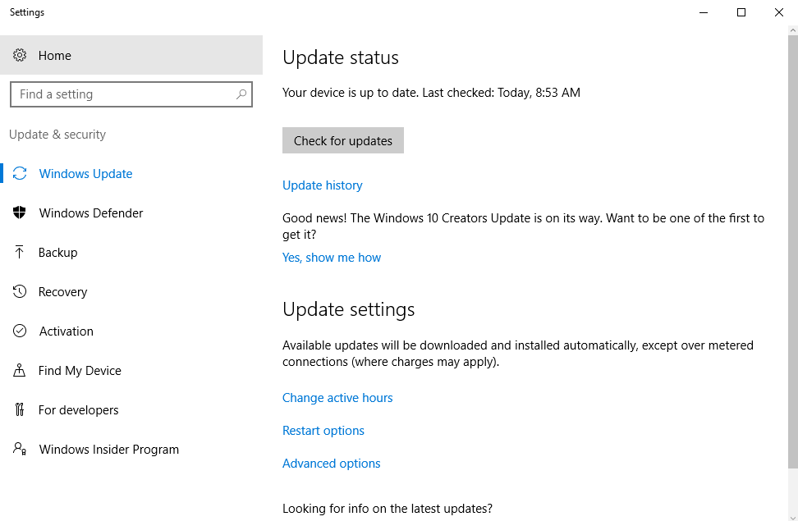Click the For developers tools icon
Screen dimensions: 798x521
point(20,410)
